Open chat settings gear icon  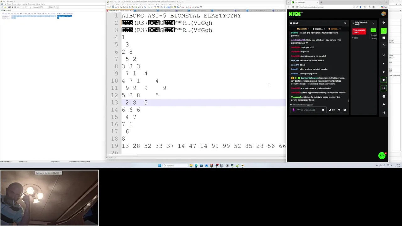point(345,110)
